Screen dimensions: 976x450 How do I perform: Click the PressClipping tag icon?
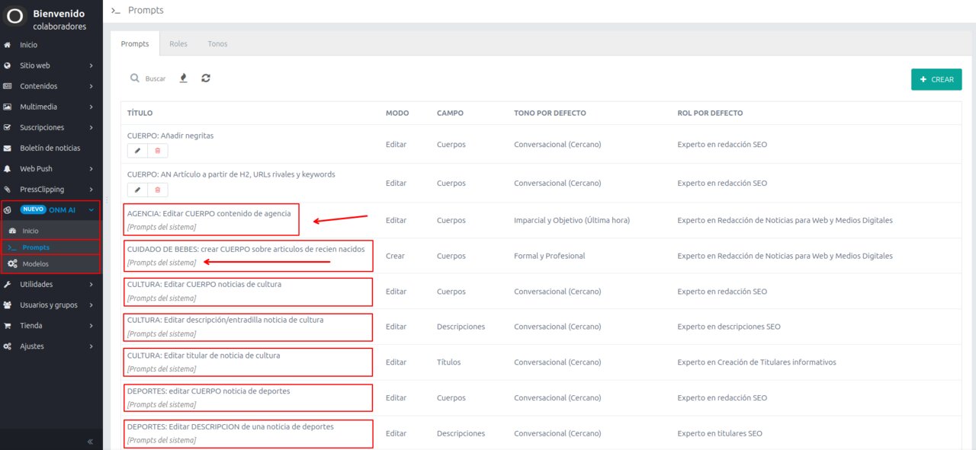8,189
